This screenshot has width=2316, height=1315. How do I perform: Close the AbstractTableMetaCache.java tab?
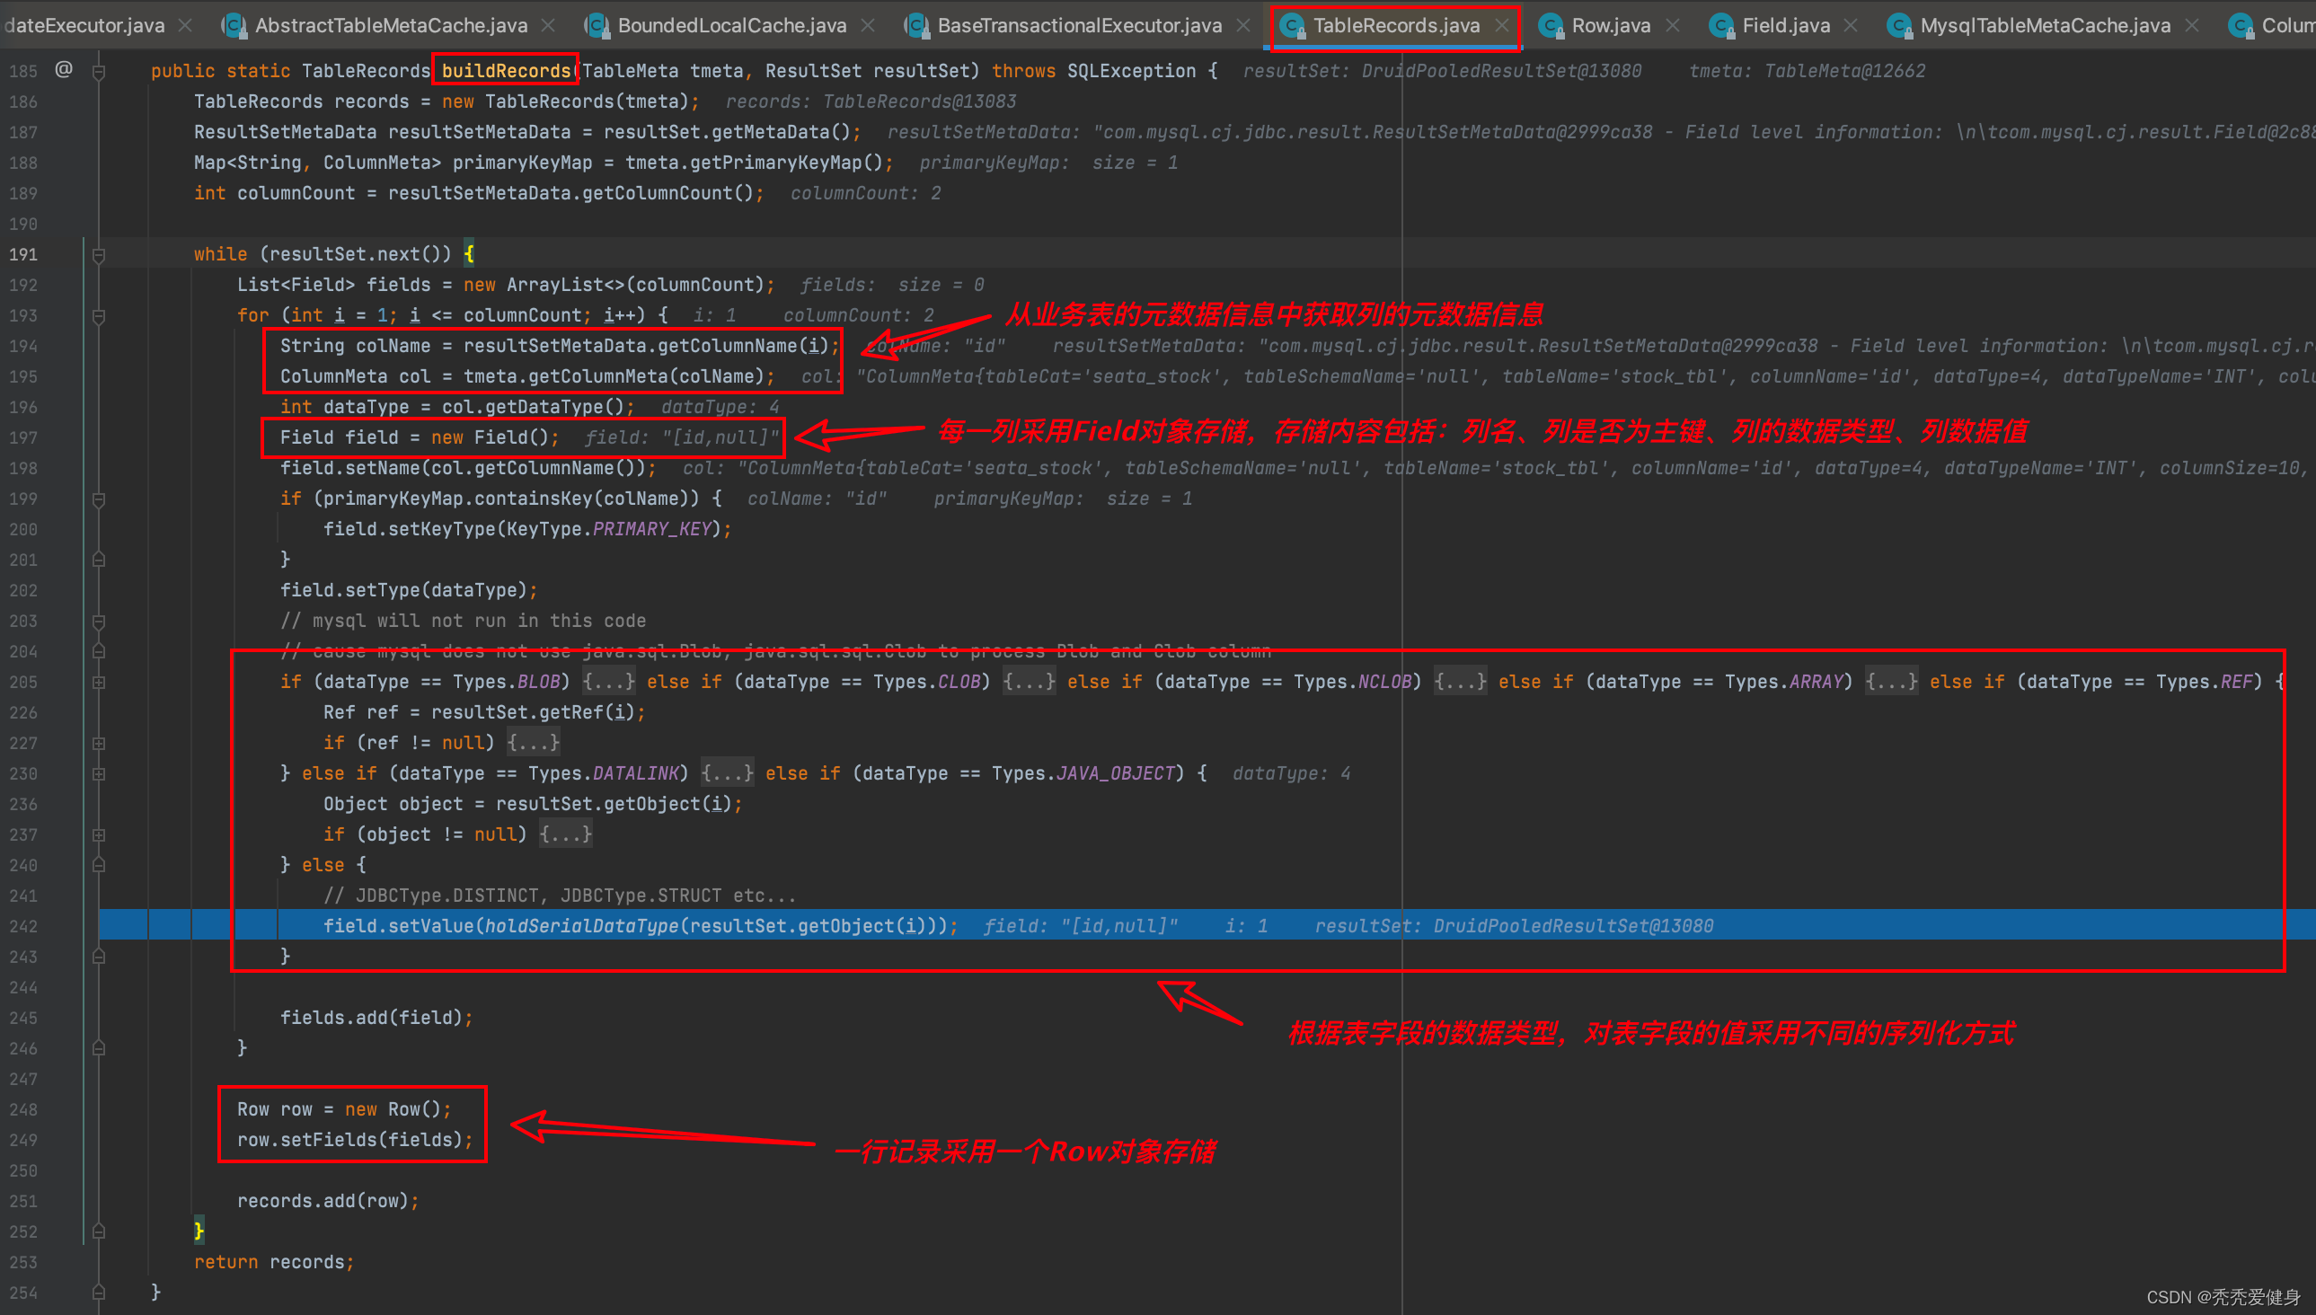(548, 25)
